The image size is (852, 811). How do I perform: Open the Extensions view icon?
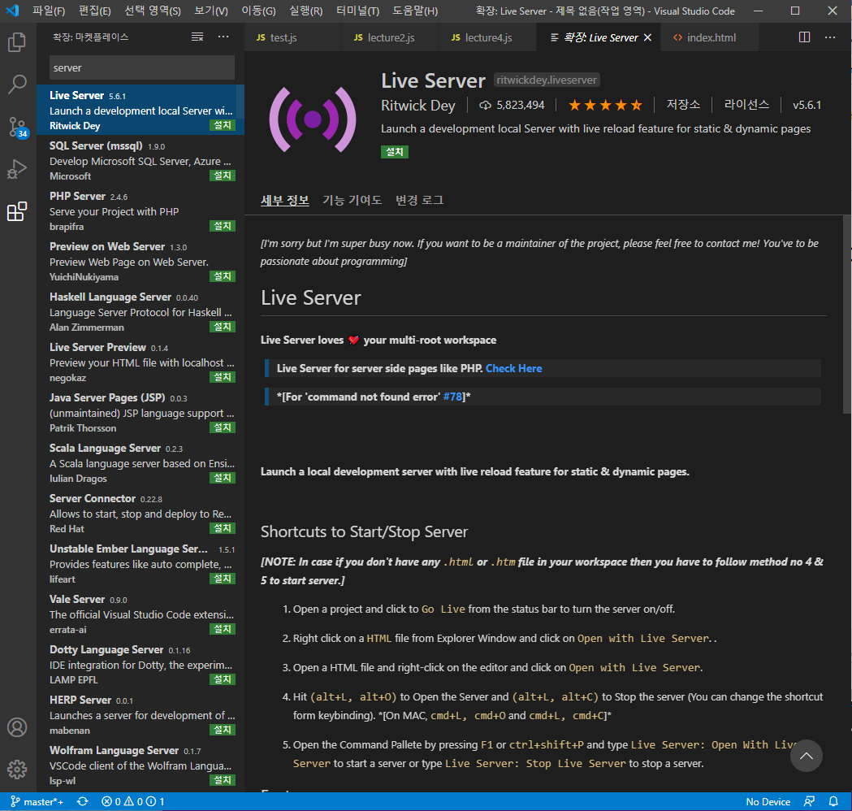click(x=17, y=211)
